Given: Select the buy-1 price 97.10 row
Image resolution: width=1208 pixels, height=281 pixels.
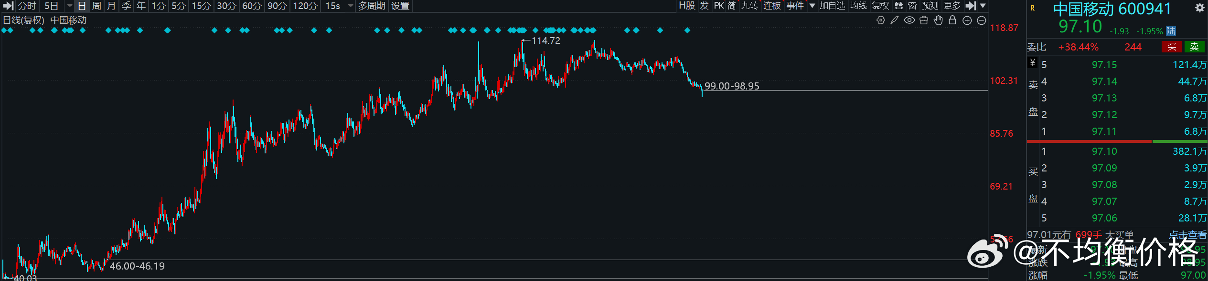Looking at the screenshot, I should [1117, 151].
